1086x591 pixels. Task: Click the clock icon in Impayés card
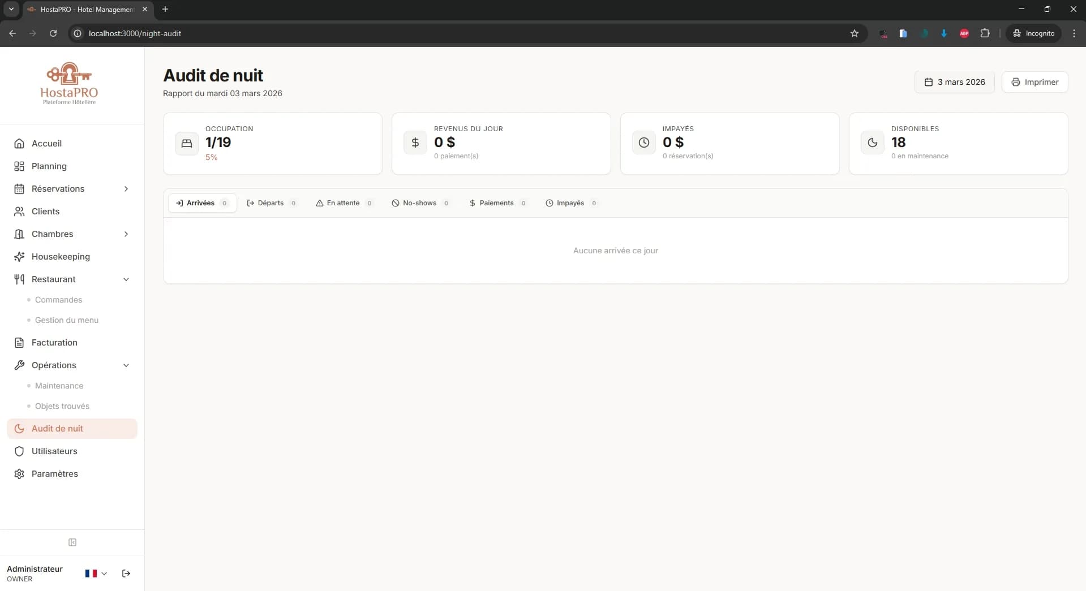[643, 143]
